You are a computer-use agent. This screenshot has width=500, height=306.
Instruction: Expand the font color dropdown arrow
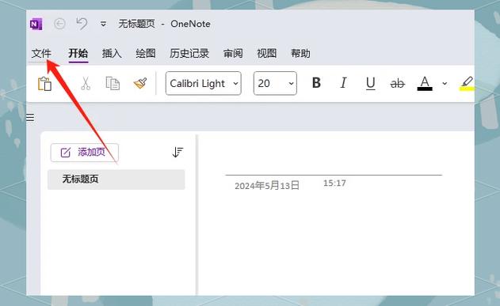[x=445, y=84]
